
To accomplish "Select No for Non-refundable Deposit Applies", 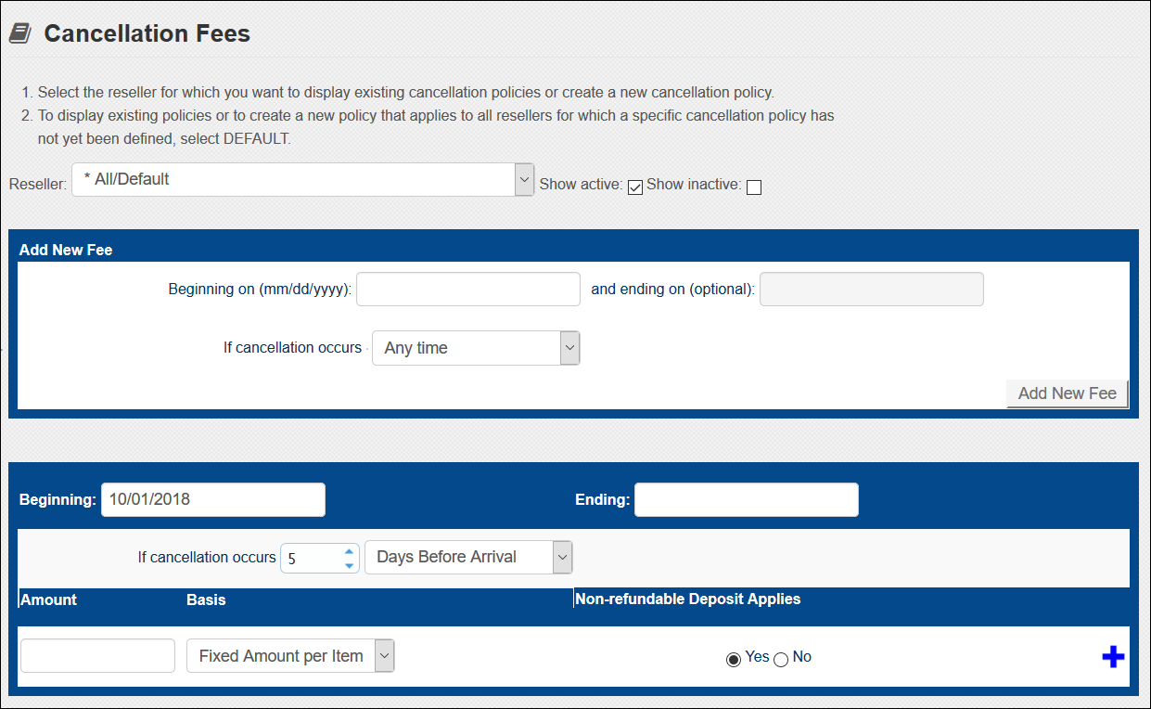I will [781, 659].
